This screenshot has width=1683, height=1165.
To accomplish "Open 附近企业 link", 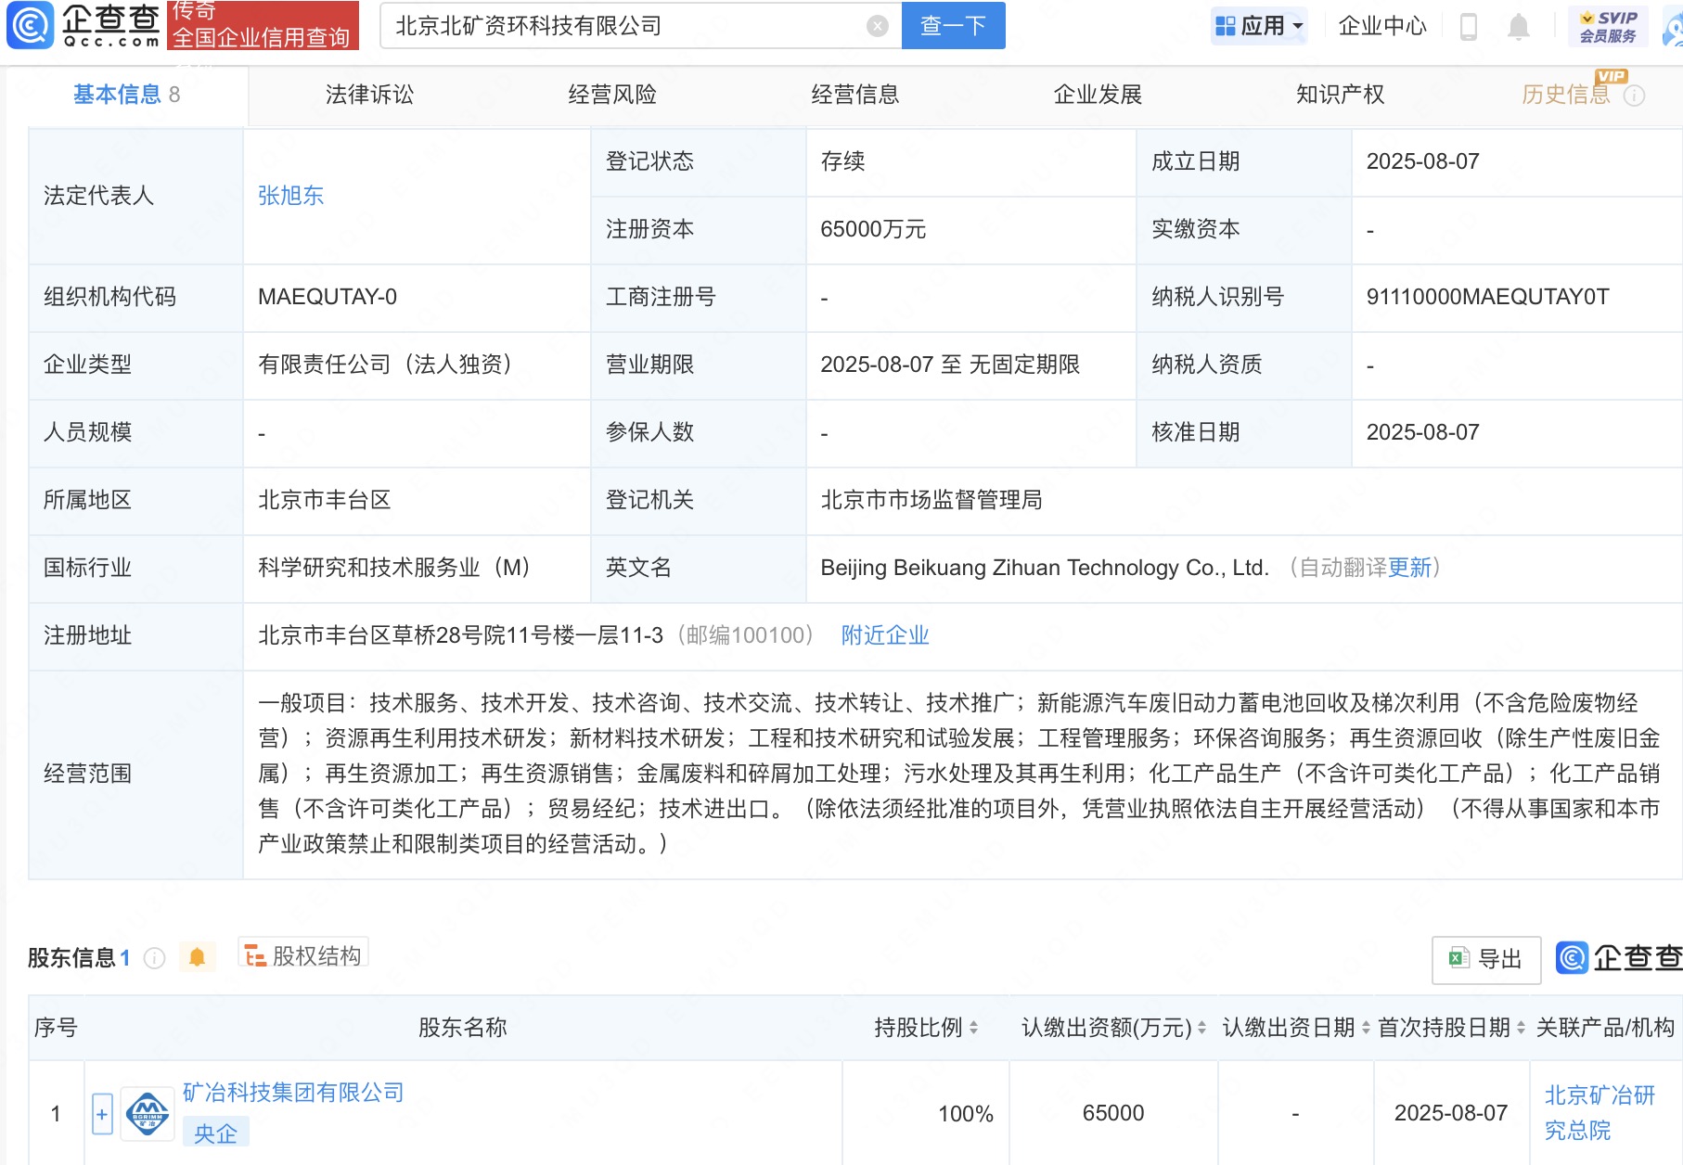I will pos(884,635).
